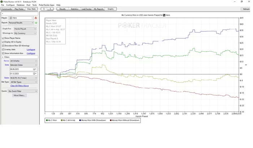Open calendar picker for 01.12.2025 date

coord(35,74)
